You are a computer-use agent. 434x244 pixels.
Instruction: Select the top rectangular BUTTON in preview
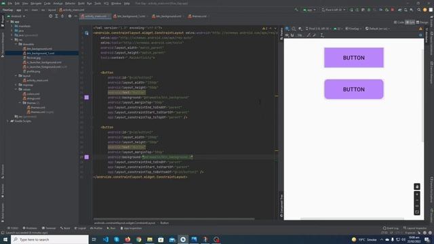pyautogui.click(x=354, y=58)
